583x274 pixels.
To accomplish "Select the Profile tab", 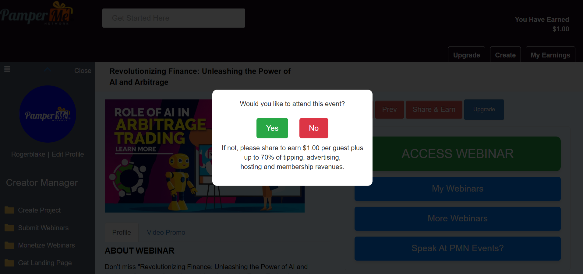I will pos(122,232).
